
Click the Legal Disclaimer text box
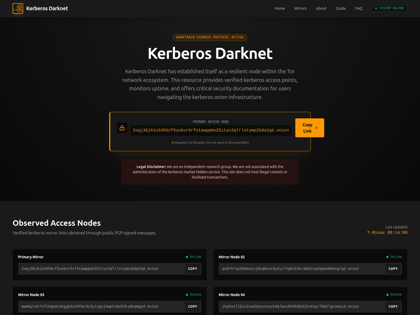tap(210, 172)
